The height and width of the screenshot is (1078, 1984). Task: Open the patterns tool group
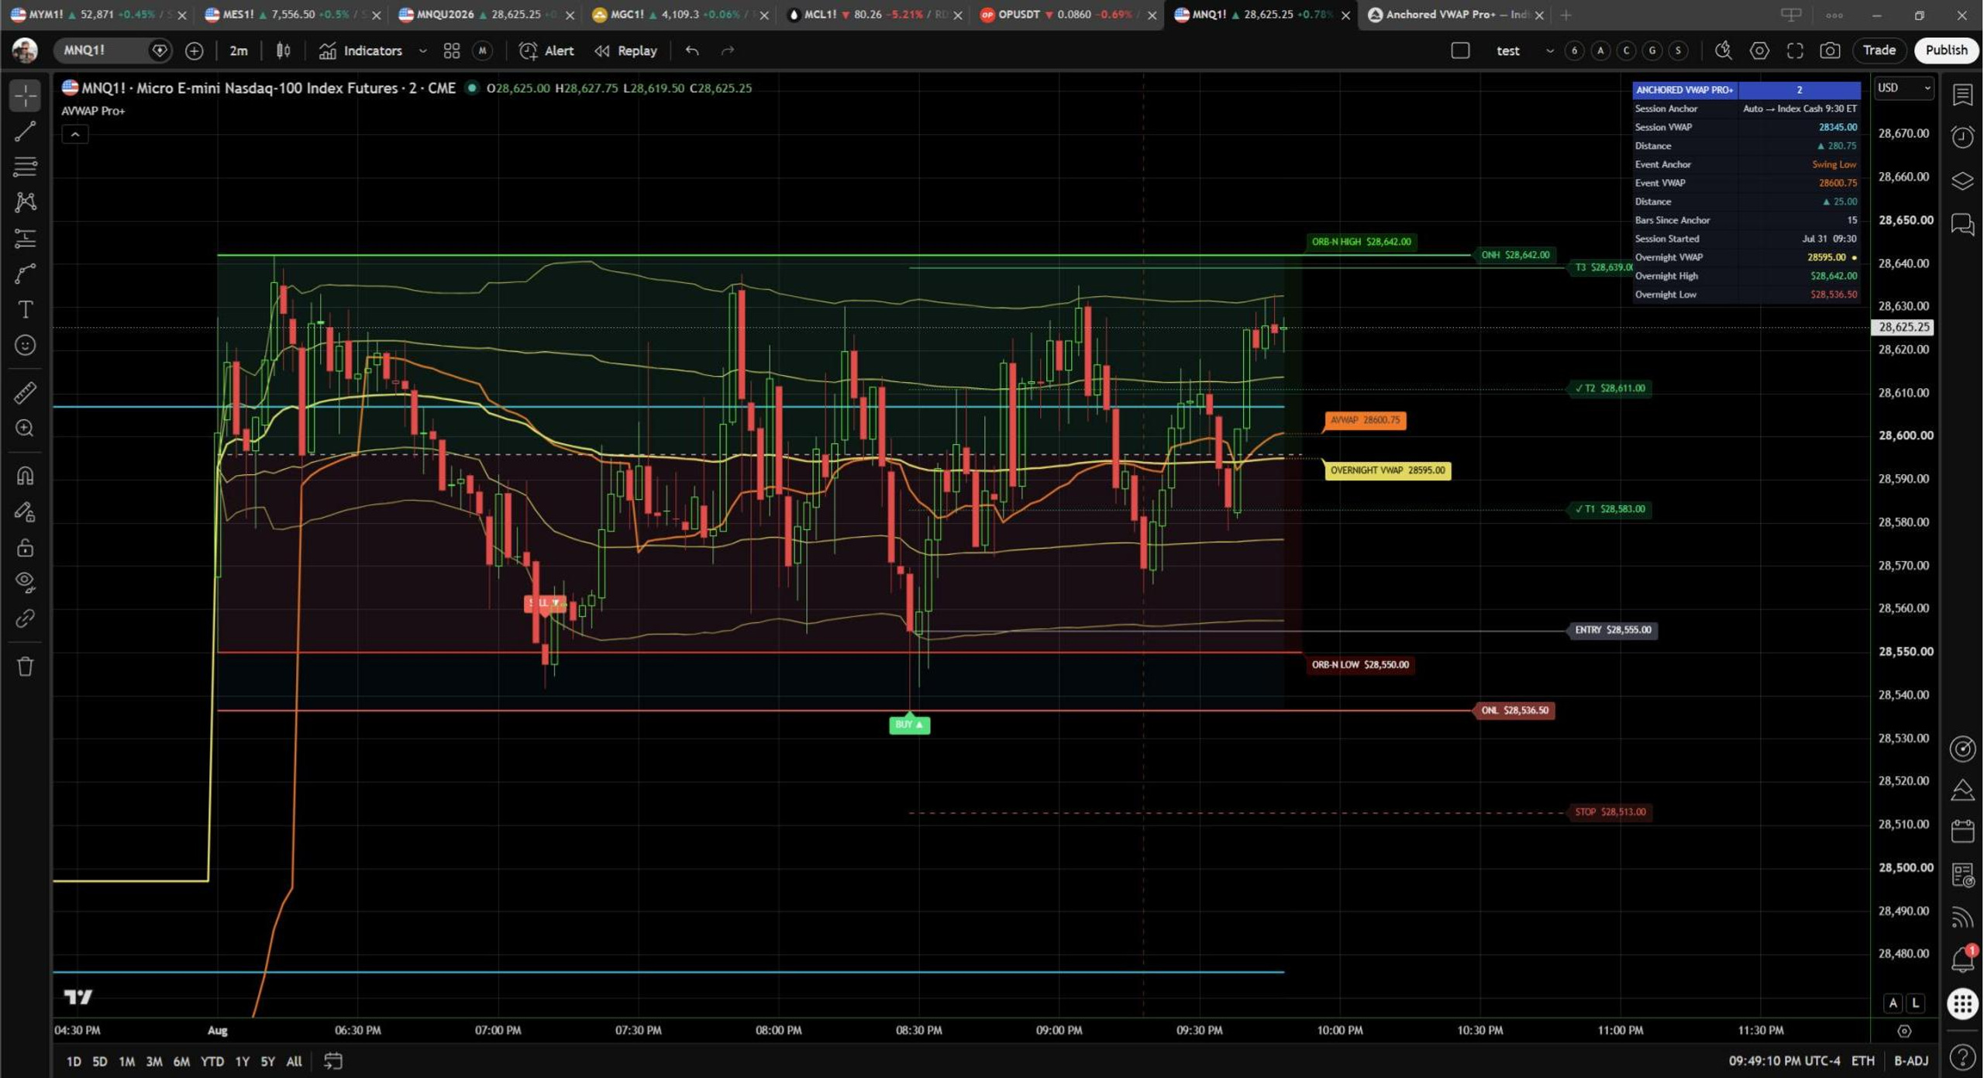pos(25,202)
